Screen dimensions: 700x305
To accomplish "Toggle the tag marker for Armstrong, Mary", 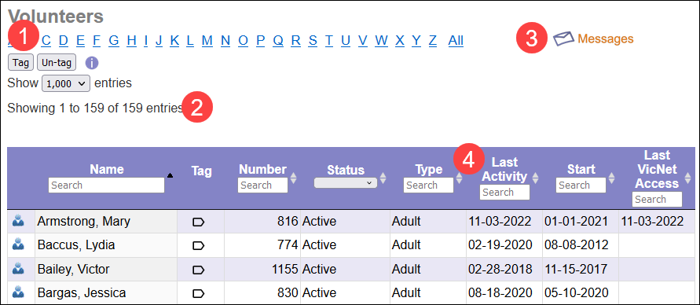I will tap(198, 222).
